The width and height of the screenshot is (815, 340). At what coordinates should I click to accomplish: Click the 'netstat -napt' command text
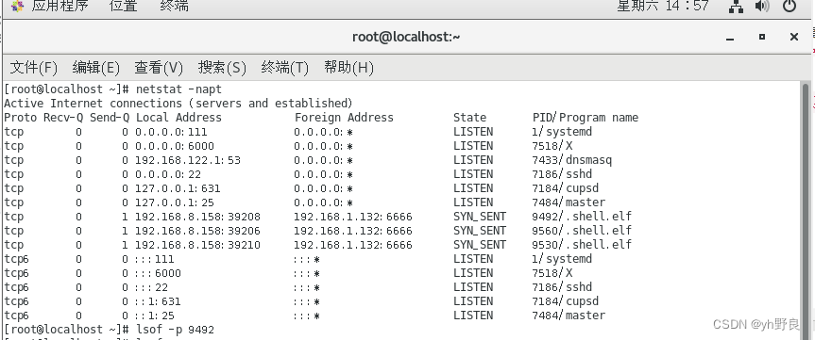pos(178,89)
